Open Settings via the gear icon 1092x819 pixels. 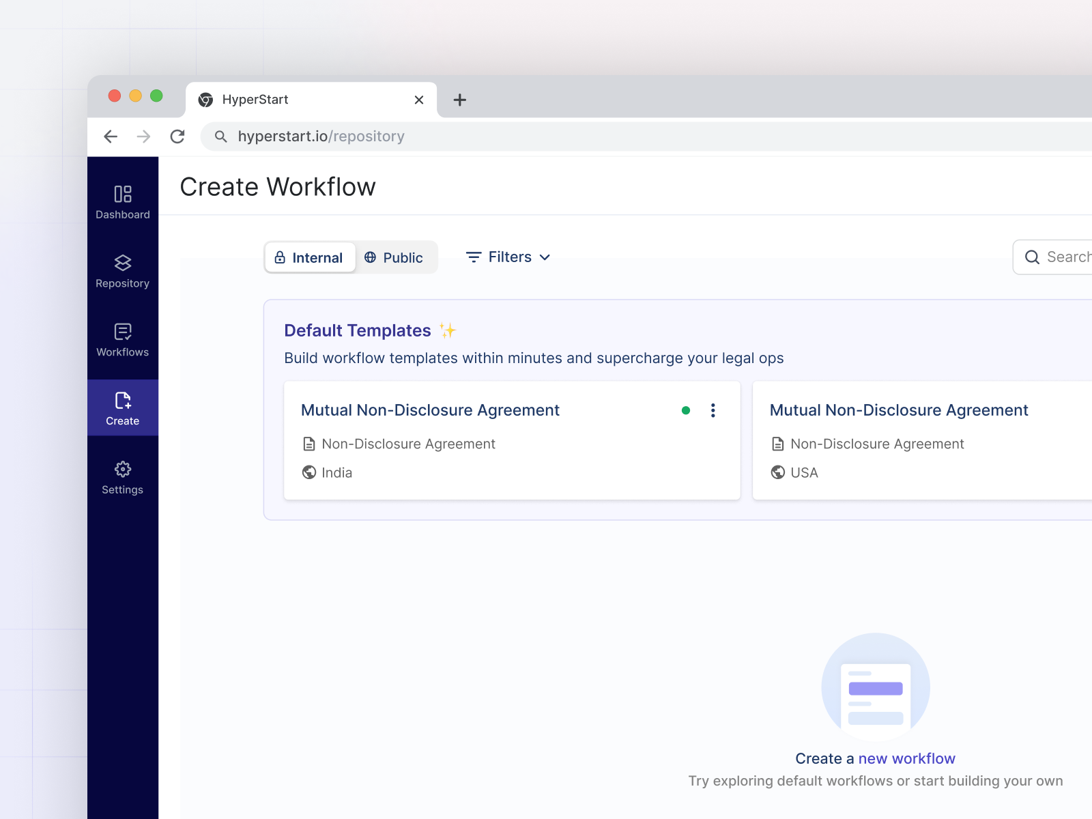[x=122, y=469]
